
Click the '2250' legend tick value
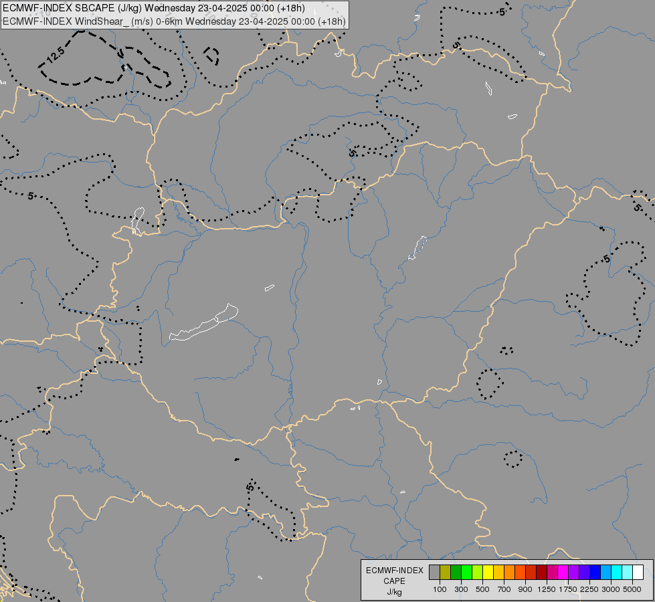[x=589, y=589]
